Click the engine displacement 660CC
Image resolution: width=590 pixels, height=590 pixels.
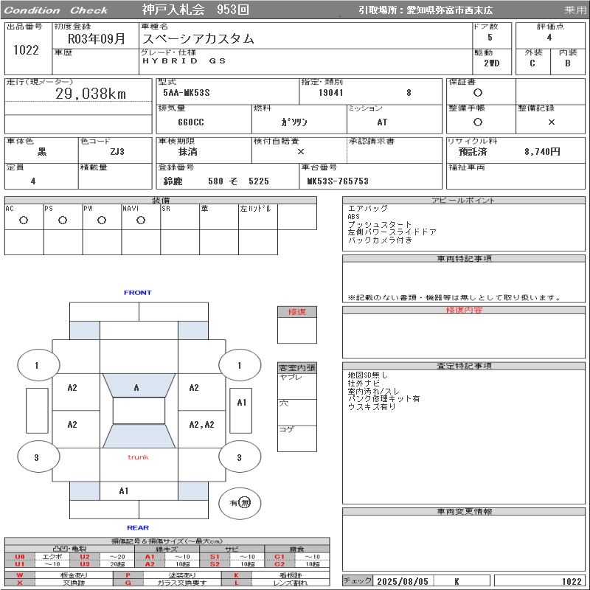[191, 122]
